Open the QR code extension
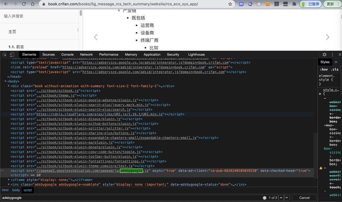The image size is (342, 202). (x=277, y=4)
